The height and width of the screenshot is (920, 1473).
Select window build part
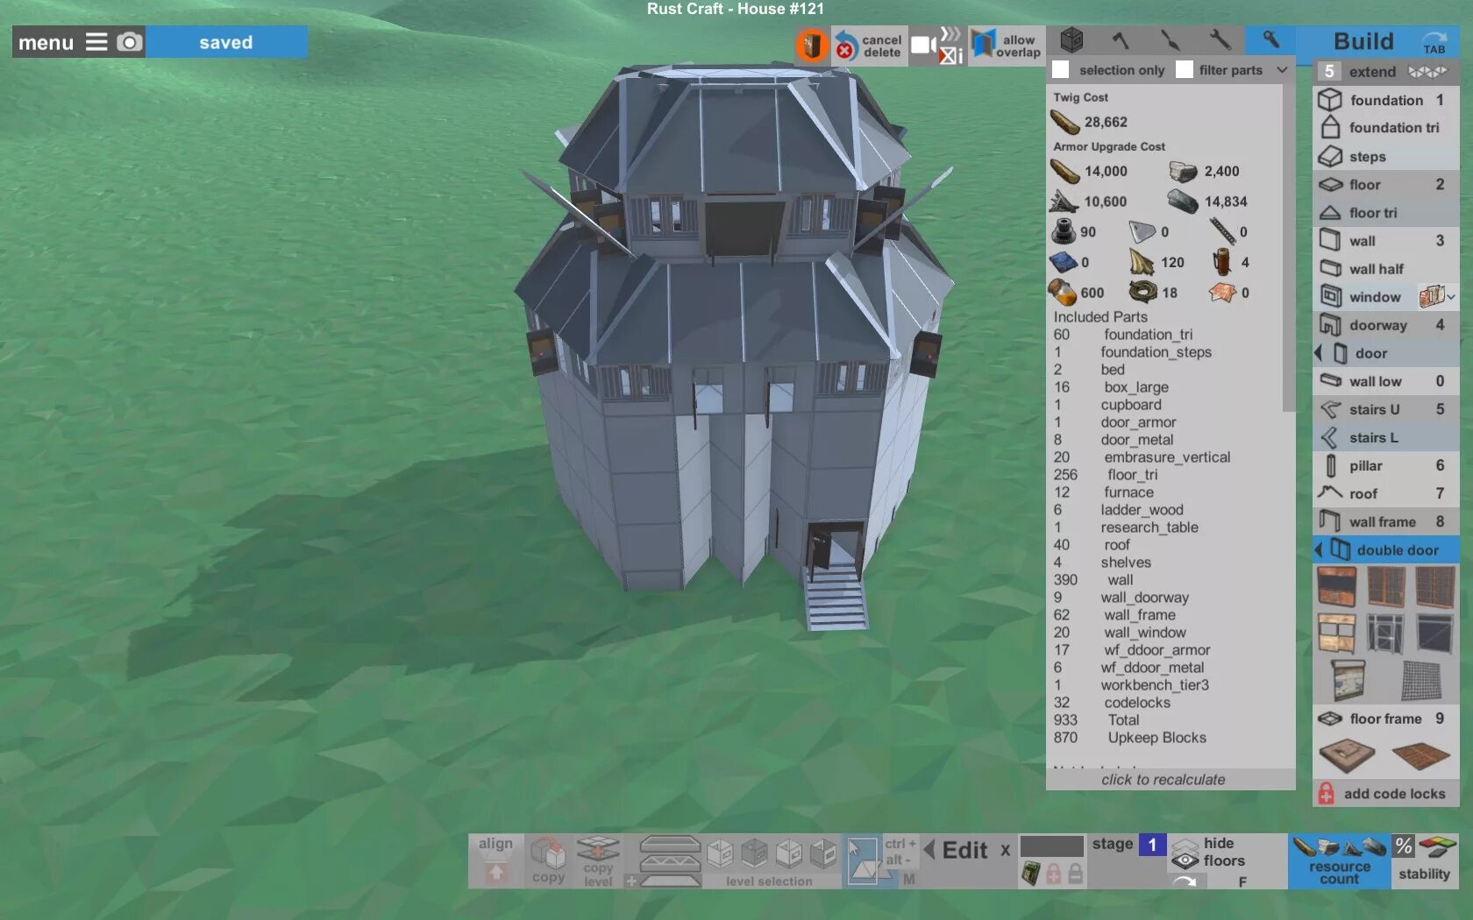coord(1364,297)
